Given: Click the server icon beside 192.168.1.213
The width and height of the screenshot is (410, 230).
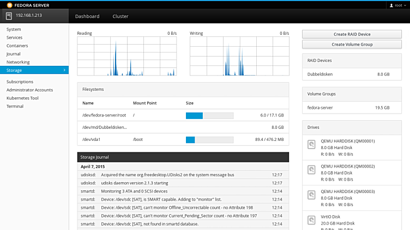Looking at the screenshot, I should pos(9,16).
